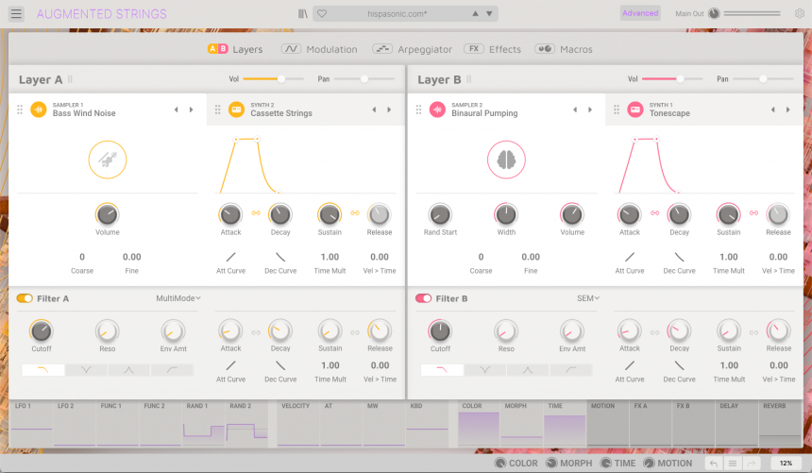The height and width of the screenshot is (473, 812).
Task: Go to previous Cassette Strings source
Action: 374,110
